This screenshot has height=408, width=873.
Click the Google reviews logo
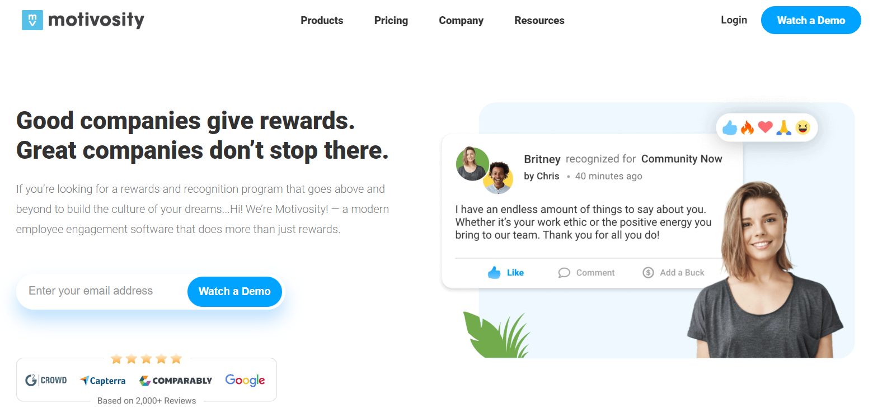coord(245,380)
